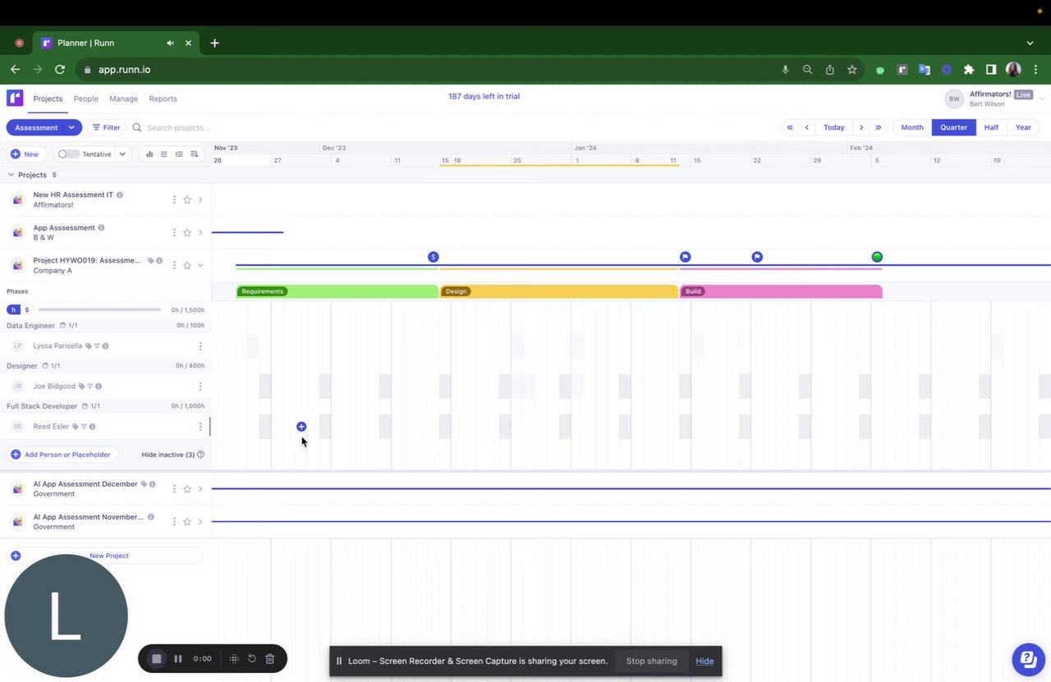Show the chart view icon in toolbar
This screenshot has width=1051, height=682.
[149, 154]
